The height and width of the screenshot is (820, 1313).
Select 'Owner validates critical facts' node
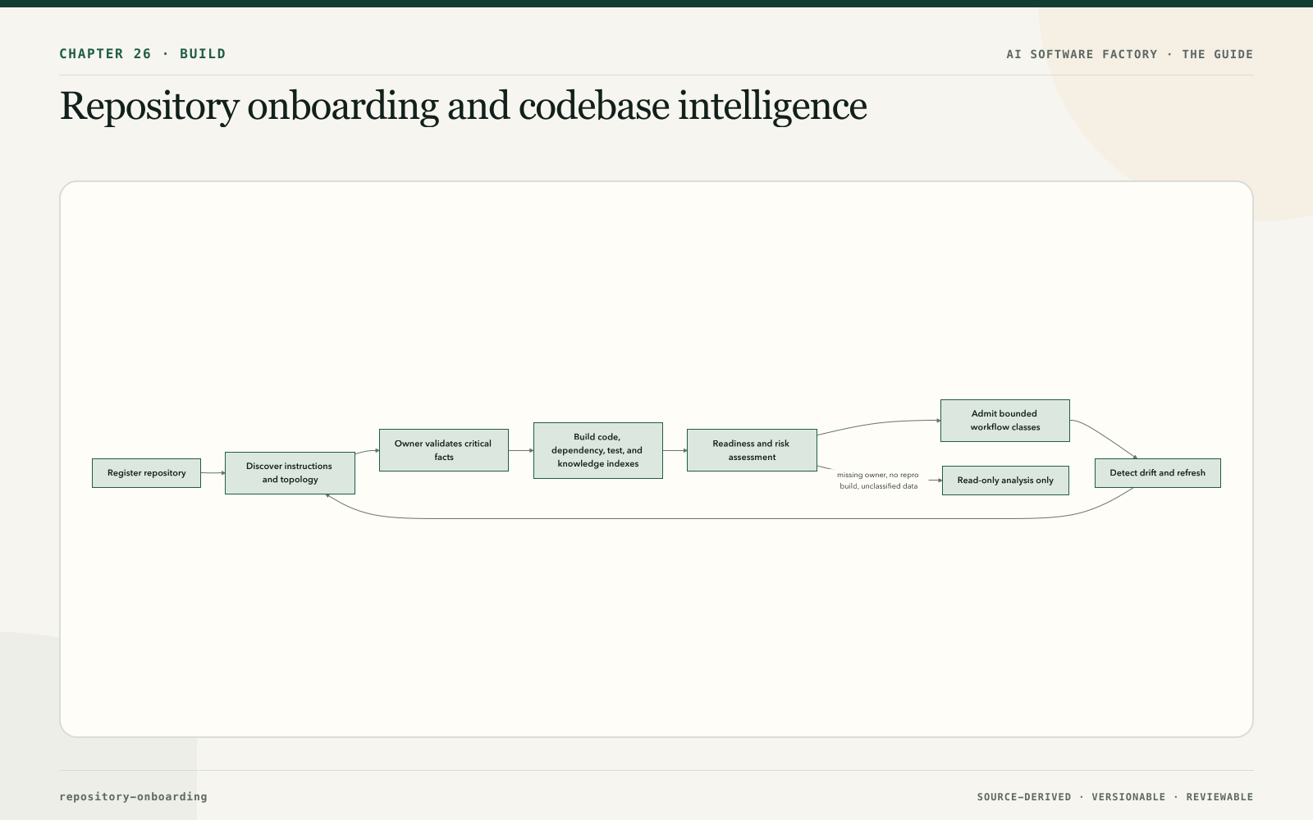click(444, 450)
